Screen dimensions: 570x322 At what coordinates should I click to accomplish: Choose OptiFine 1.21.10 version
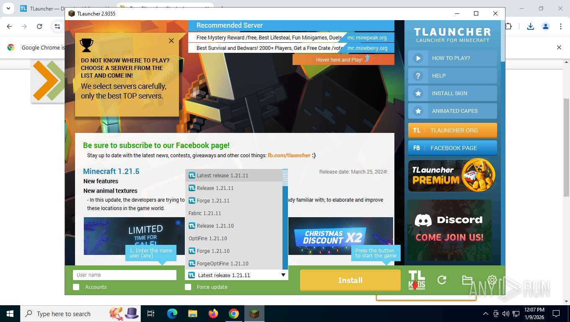[x=234, y=239]
